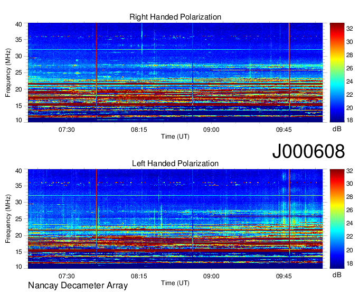Click the Left Handed plot's color scale bar

pyautogui.click(x=337, y=219)
